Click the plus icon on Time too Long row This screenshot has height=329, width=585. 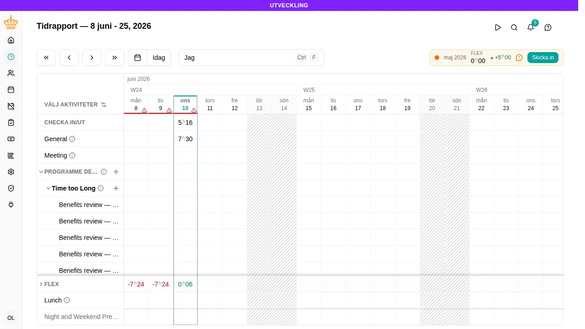(116, 188)
